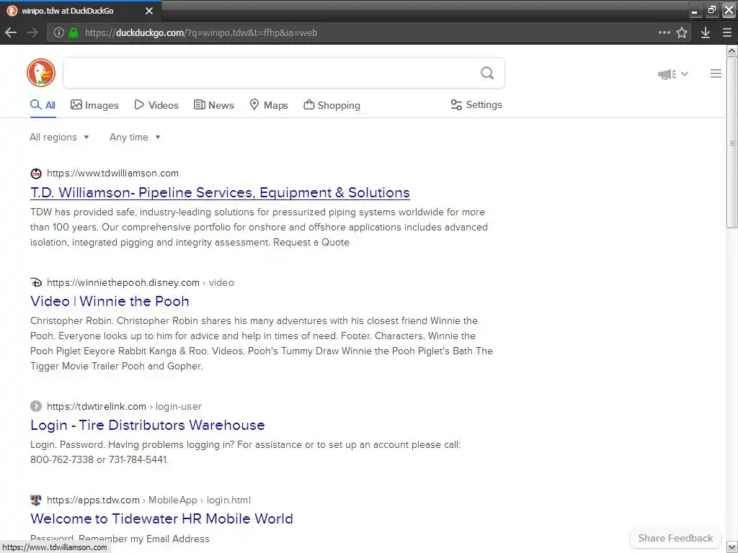Switch to Videos results tab
Image resolution: width=738 pixels, height=553 pixels.
(x=156, y=105)
